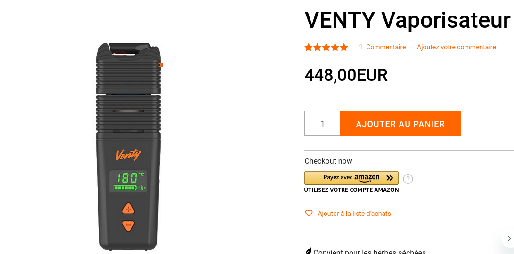This screenshot has width=514, height=254.
Task: Click the double-arrow icon on the Amazon button
Action: (x=390, y=178)
